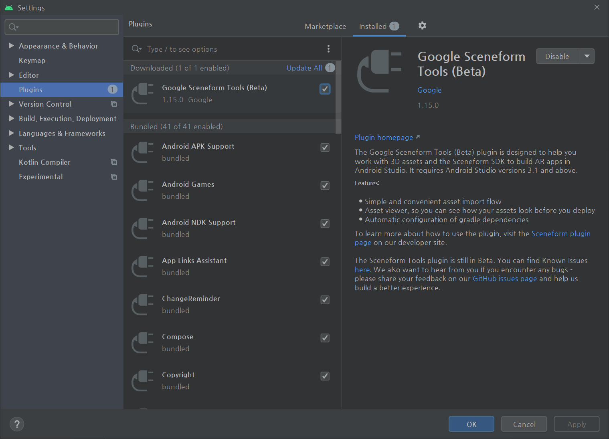This screenshot has height=439, width=609.
Task: Switch to the Installed tab
Action: [x=379, y=26]
